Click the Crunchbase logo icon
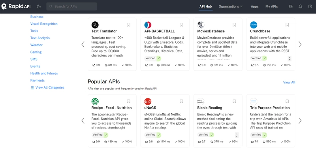Viewport: 316px width, 155px height. pos(254,25)
